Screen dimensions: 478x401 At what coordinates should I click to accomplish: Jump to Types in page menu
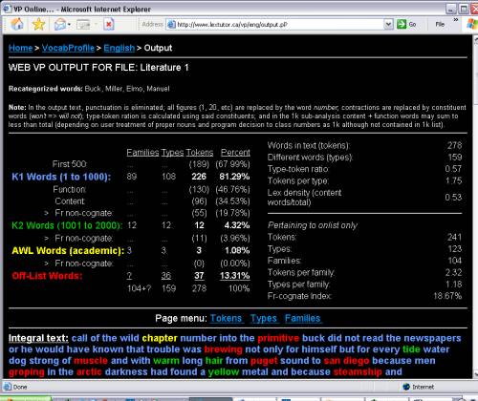tap(264, 318)
